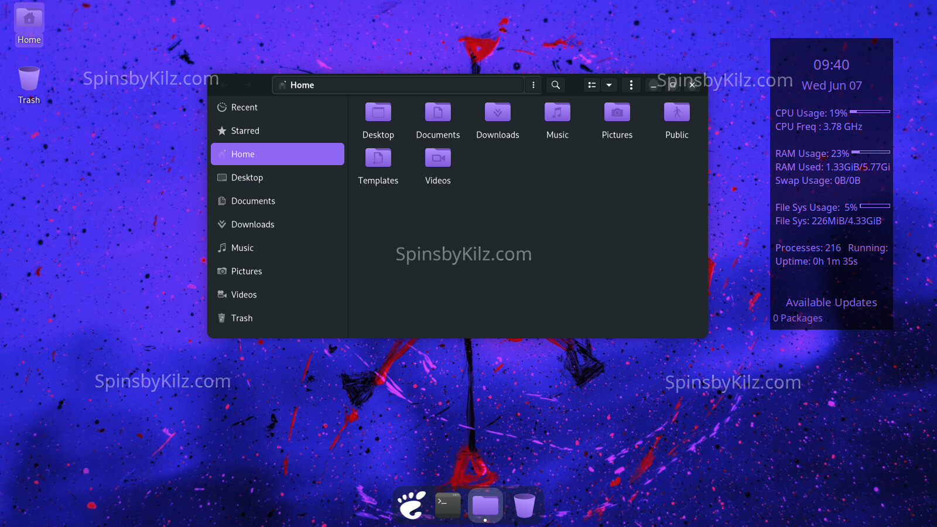Go to Documents in sidebar
The height and width of the screenshot is (527, 937).
tap(253, 201)
